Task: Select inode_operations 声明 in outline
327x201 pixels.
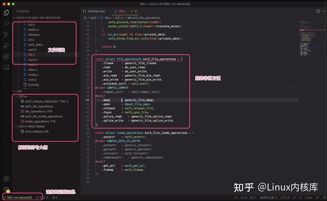Action: [40, 121]
